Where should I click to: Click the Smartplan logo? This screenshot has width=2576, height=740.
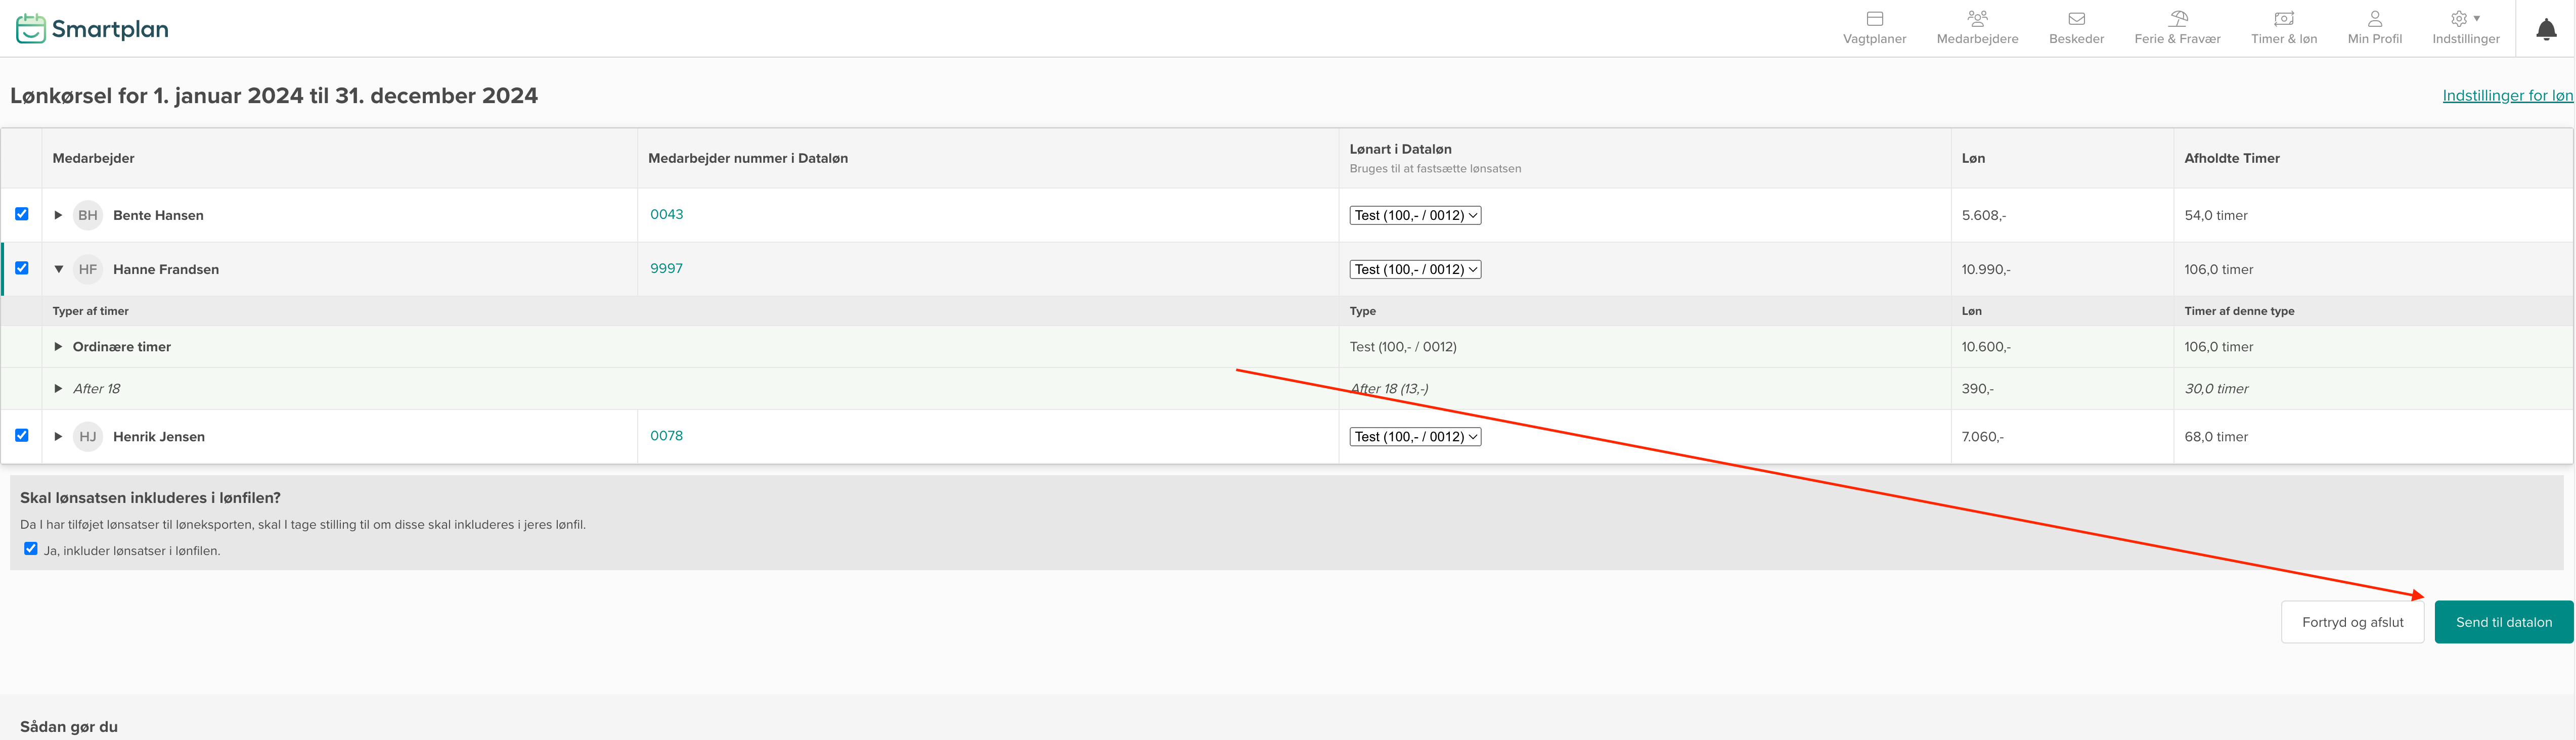(92, 29)
